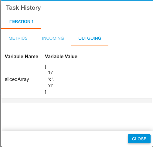Screen dimensions: 153x147
Task: Click the "b" array element value
Action: [x=51, y=73]
